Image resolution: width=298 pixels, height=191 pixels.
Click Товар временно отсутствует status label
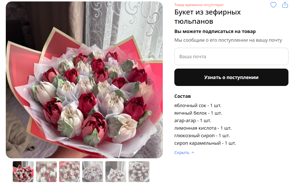[199, 5]
